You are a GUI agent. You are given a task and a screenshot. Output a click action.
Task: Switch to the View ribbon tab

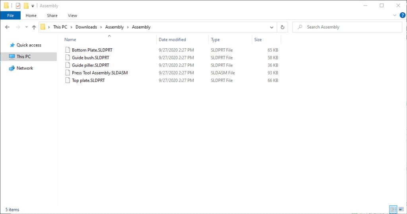coord(72,15)
